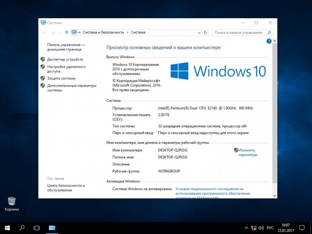Click shield icon beside Дополнительные параметры
The height and width of the screenshot is (234, 312).
[x=43, y=85]
